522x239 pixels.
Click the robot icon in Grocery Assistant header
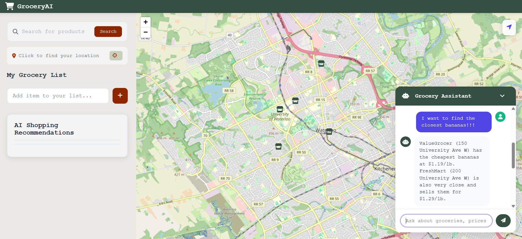tap(406, 96)
